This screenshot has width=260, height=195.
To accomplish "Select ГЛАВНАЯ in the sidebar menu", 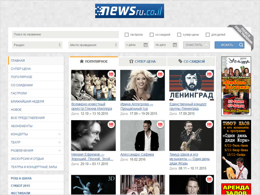I will (36, 61).
